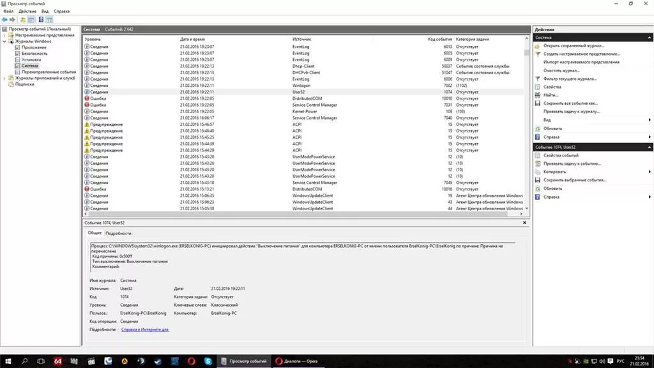Click the open saved log icon in Actions
This screenshot has width=654, height=368.
pos(537,46)
